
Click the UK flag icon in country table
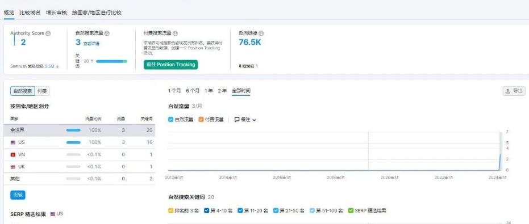click(13, 167)
